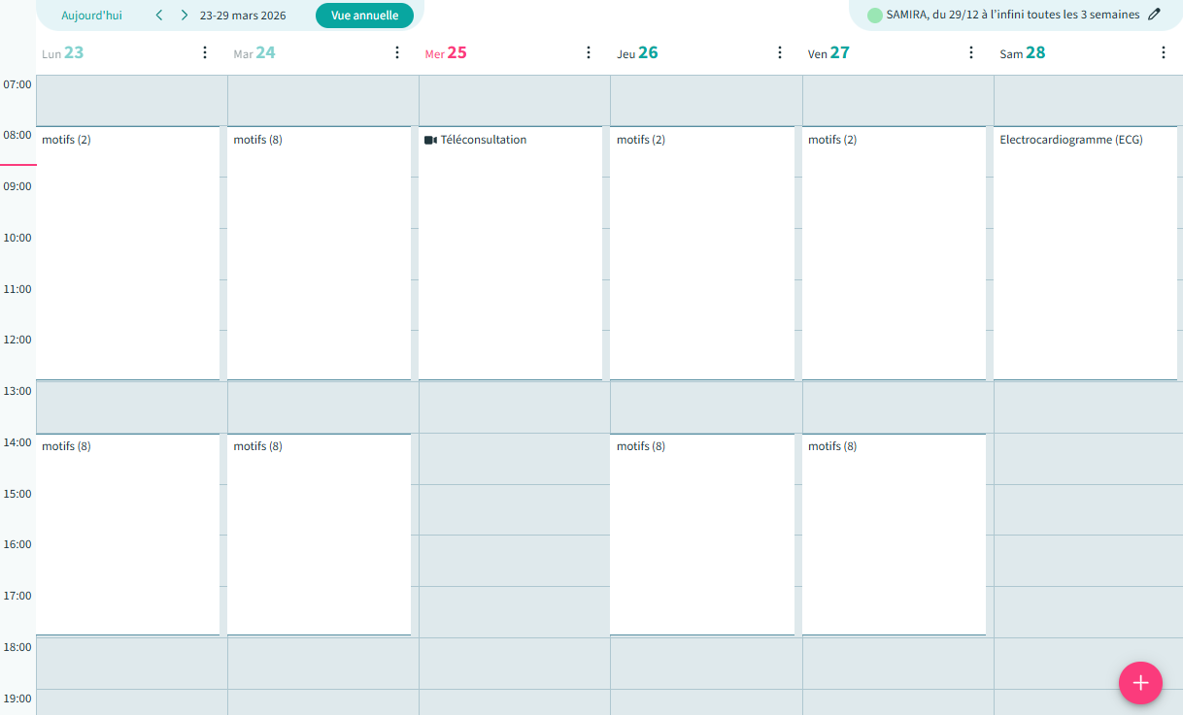1183x715 pixels.
Task: Open Friday afternoon motifs (8) slot
Action: click(894, 534)
